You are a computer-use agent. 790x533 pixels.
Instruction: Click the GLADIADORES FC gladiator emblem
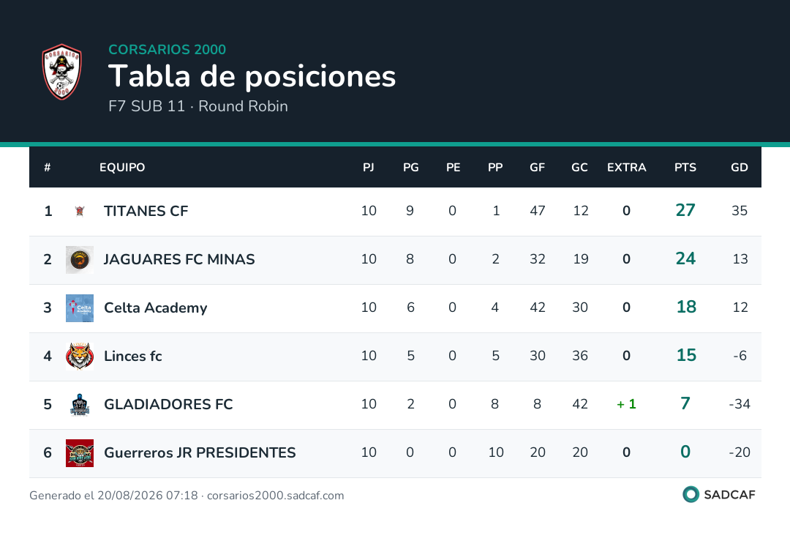80,404
